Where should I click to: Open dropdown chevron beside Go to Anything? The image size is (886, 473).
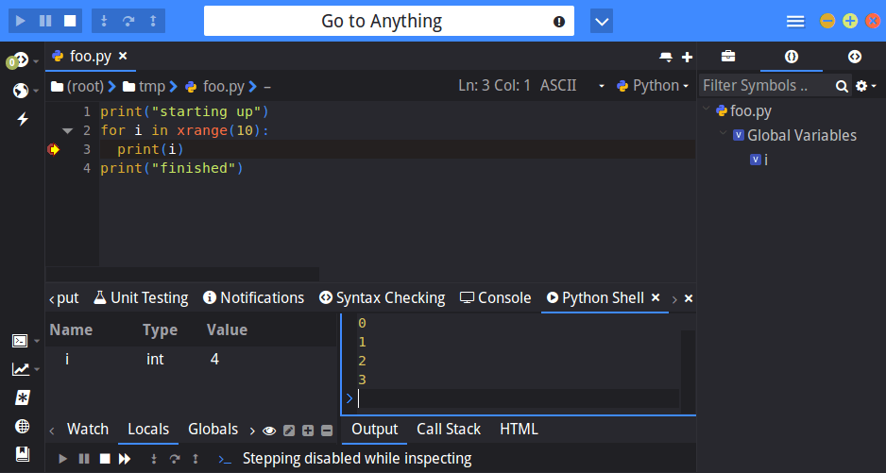click(x=602, y=22)
